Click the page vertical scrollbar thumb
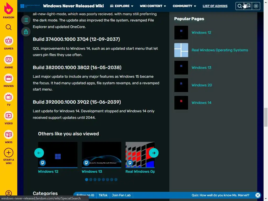Image resolution: width=268 pixels, height=201 pixels. (x=266, y=117)
